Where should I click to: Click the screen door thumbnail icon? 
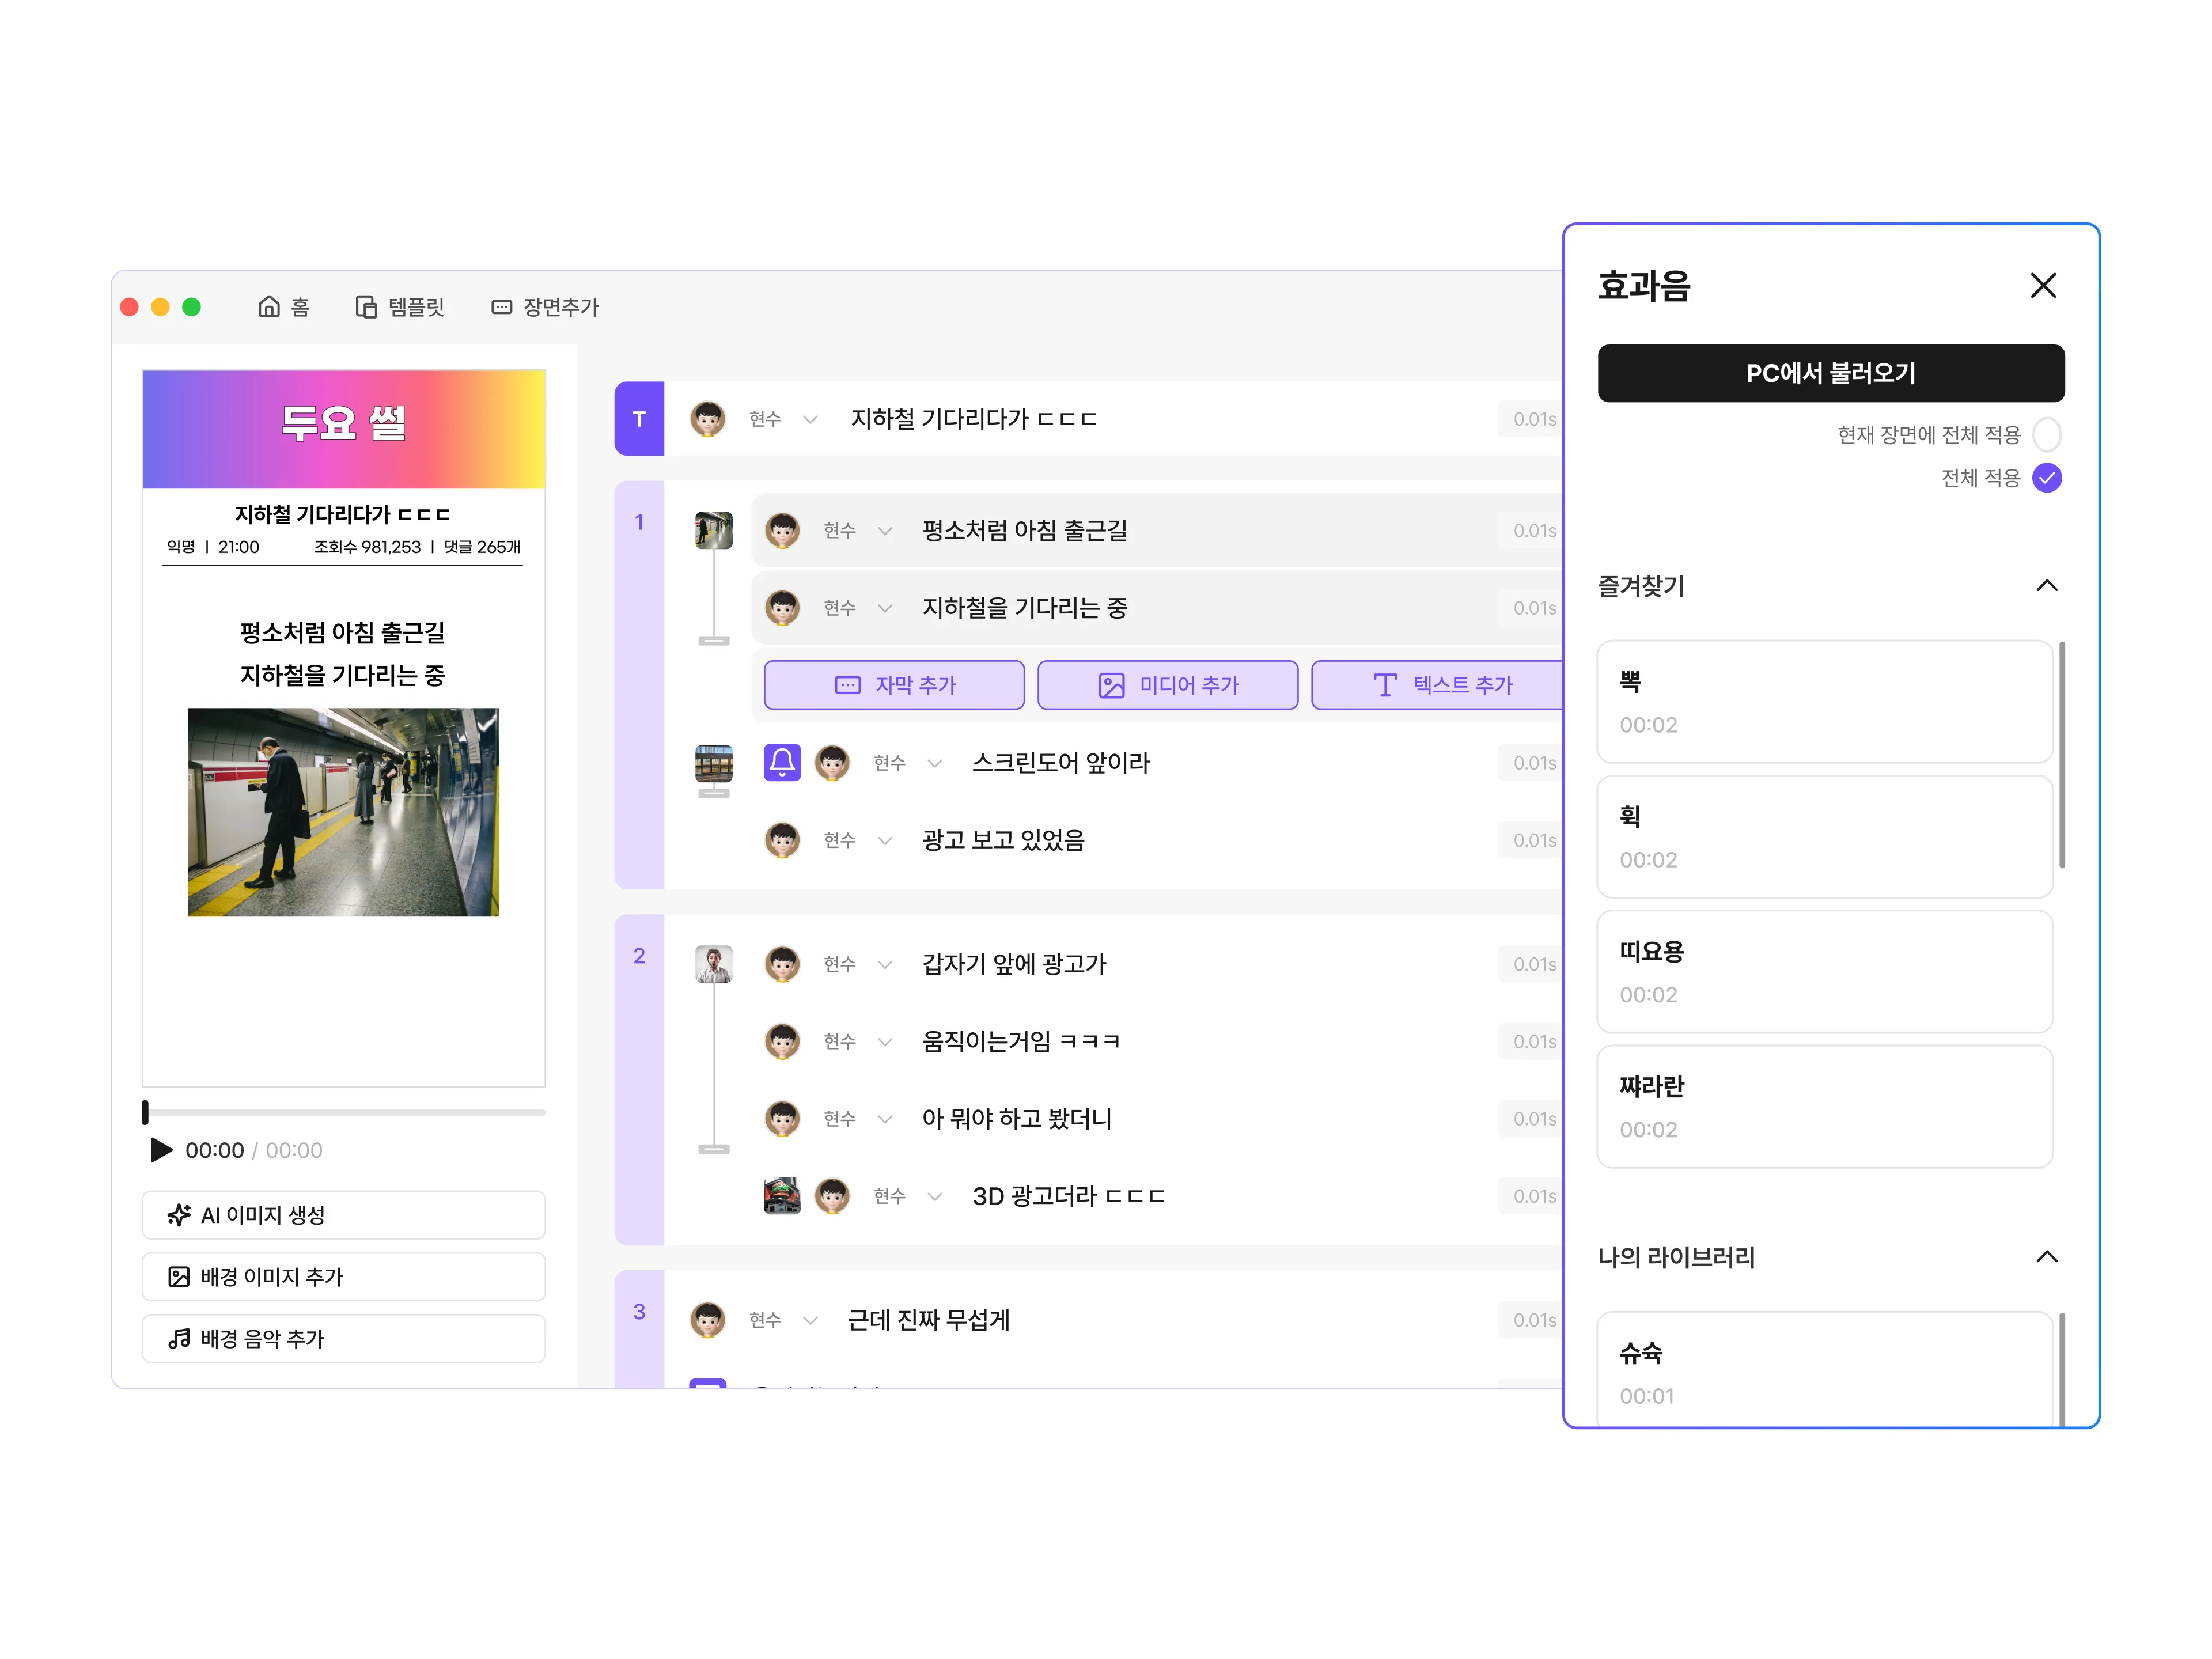point(713,764)
